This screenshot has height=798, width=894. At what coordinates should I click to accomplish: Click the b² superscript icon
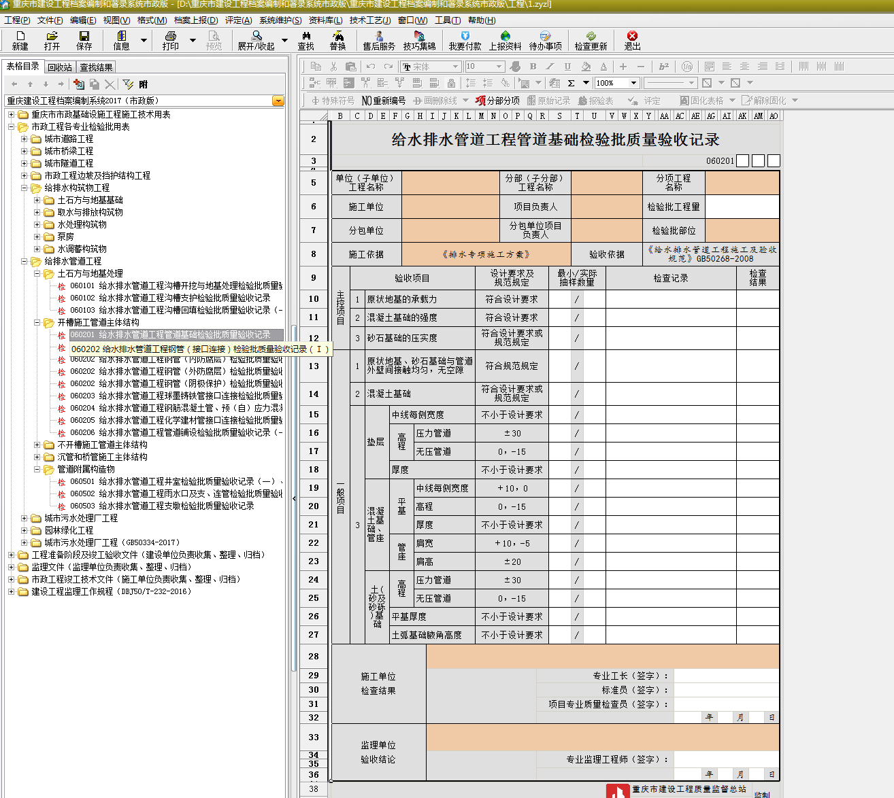pos(664,66)
